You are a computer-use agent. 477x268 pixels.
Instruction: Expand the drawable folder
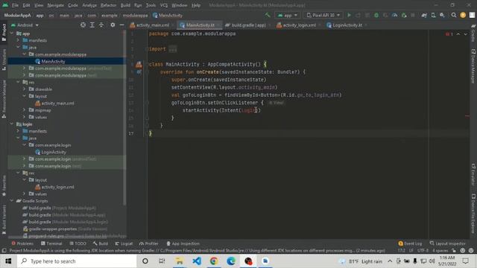click(x=25, y=89)
